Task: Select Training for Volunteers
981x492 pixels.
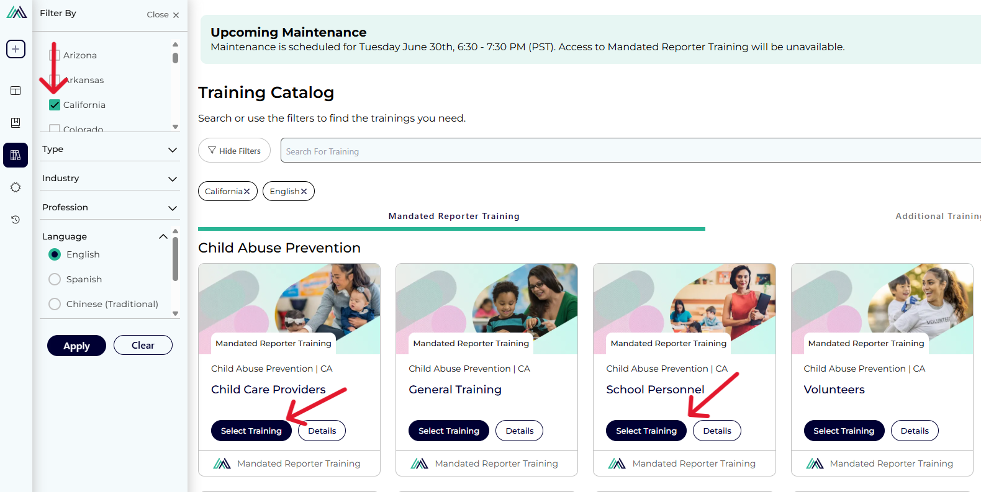Action: 844,431
